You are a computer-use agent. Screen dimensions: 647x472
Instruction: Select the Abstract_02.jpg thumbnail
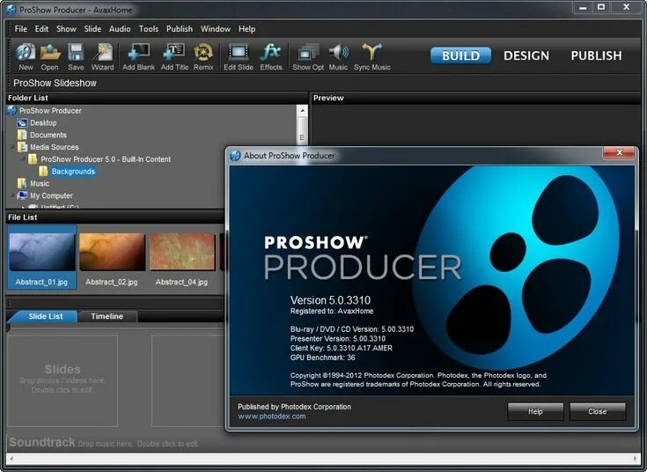coord(112,257)
